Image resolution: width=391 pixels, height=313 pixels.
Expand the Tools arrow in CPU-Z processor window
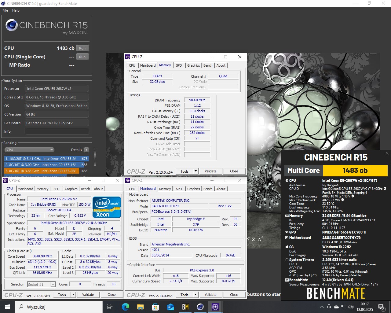point(73,295)
